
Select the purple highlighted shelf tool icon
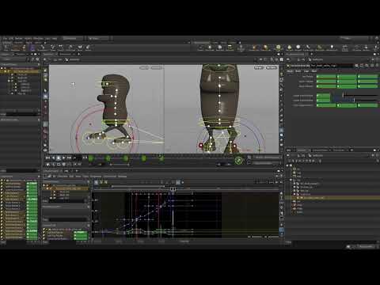point(32,47)
